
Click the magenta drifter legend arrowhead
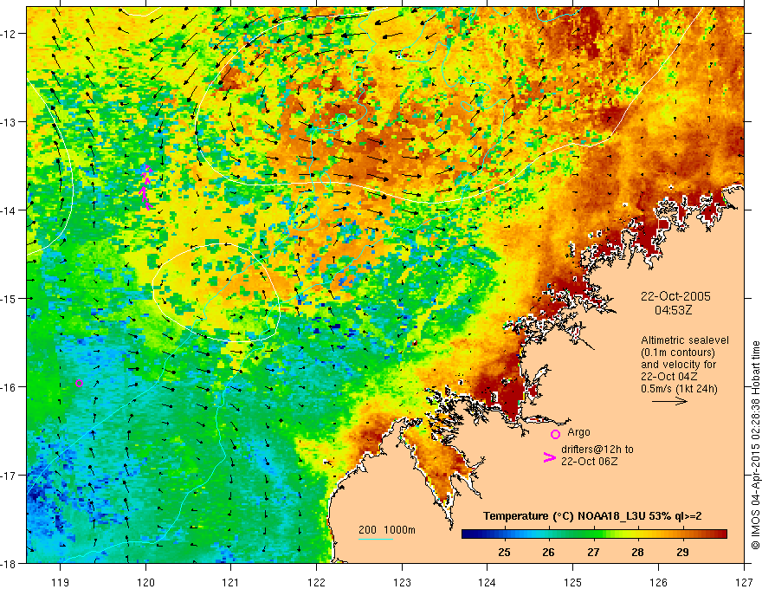[x=550, y=457]
